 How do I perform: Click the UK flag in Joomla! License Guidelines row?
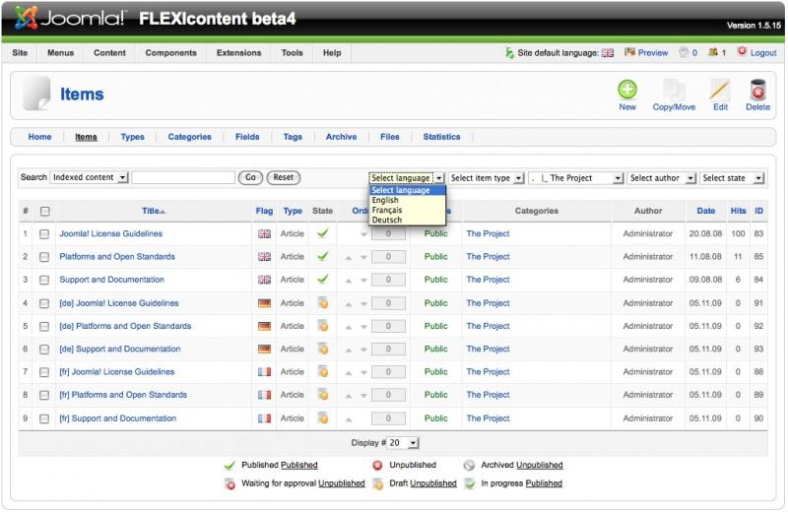(264, 233)
